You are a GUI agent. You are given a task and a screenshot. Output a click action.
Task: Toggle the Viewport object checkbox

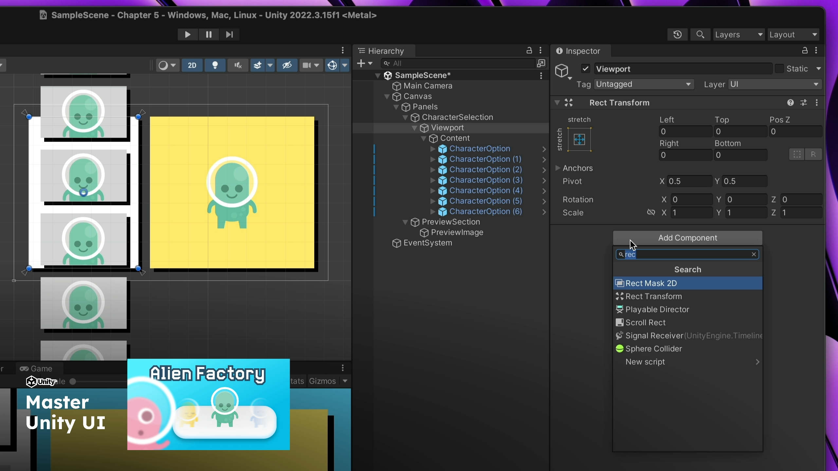585,68
